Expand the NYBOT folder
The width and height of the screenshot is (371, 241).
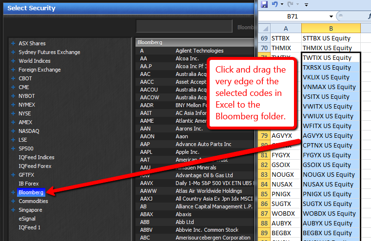13,96
